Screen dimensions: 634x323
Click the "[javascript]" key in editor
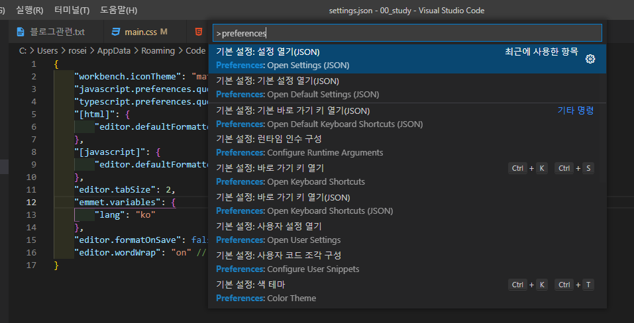[110, 152]
